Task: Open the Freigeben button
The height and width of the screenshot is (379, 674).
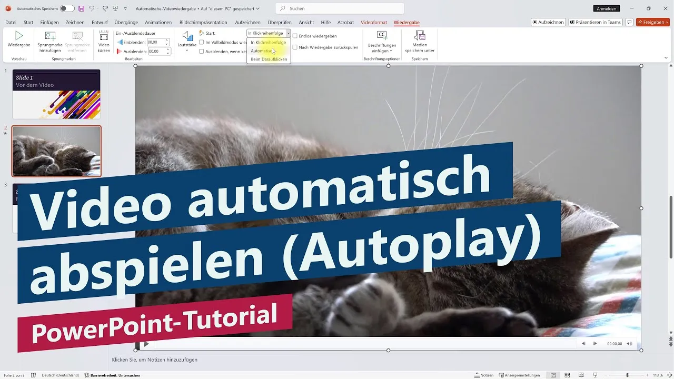Action: [x=652, y=22]
